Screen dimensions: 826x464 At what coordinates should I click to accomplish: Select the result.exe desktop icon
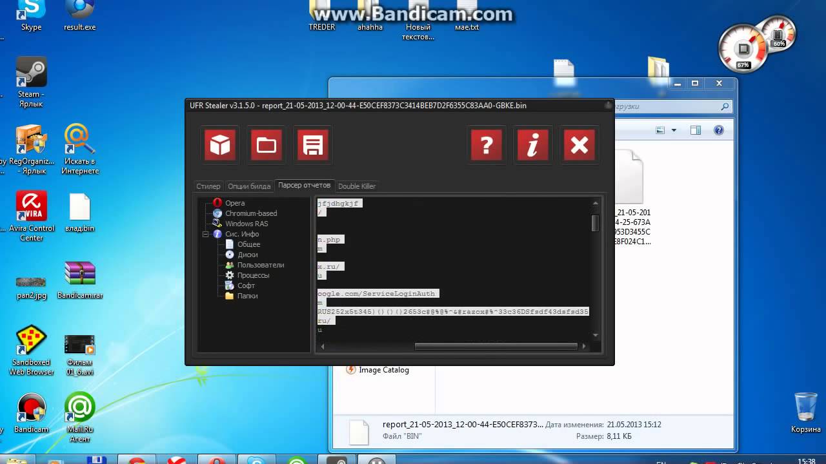pos(80,16)
